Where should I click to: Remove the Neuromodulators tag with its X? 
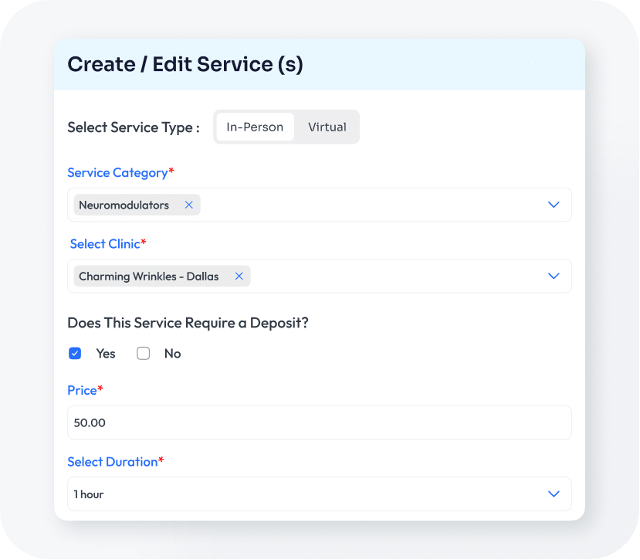coord(188,205)
